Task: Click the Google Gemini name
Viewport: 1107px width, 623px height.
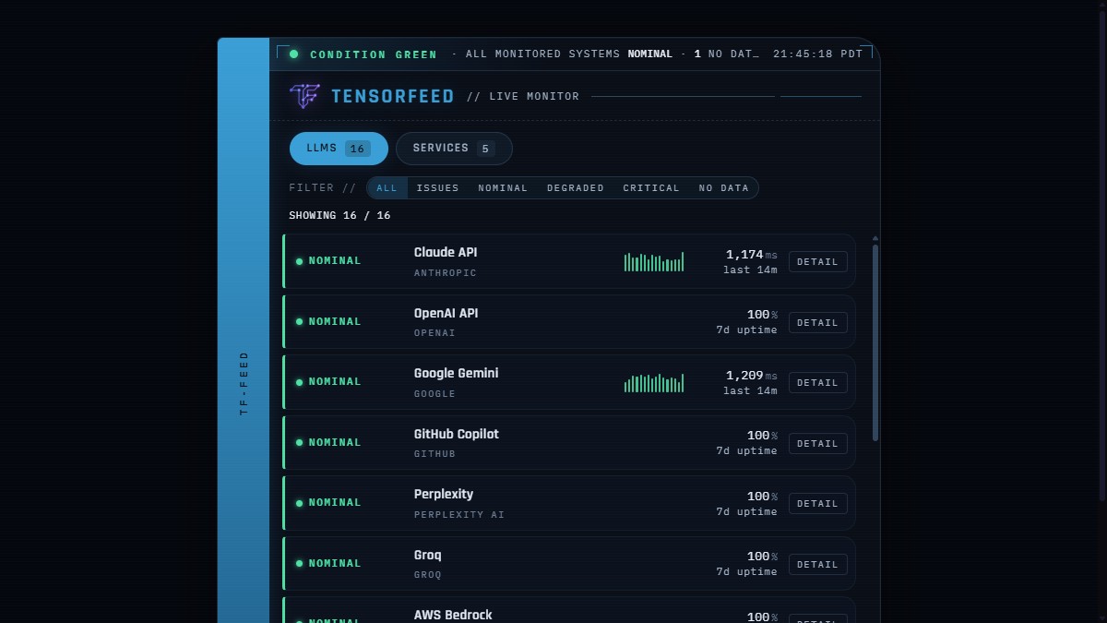Action: tap(457, 374)
